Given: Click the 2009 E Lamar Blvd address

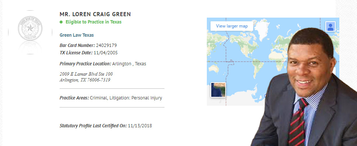Looking at the screenshot, I should coord(86,74).
